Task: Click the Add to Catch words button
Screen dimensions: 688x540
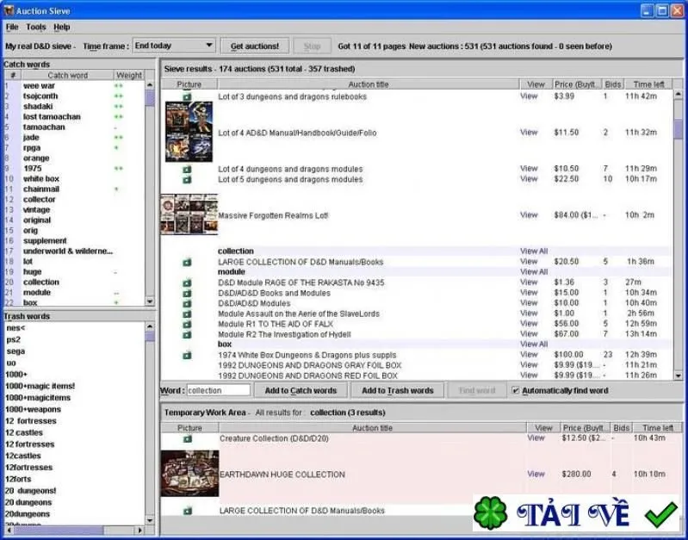Action: (x=301, y=390)
